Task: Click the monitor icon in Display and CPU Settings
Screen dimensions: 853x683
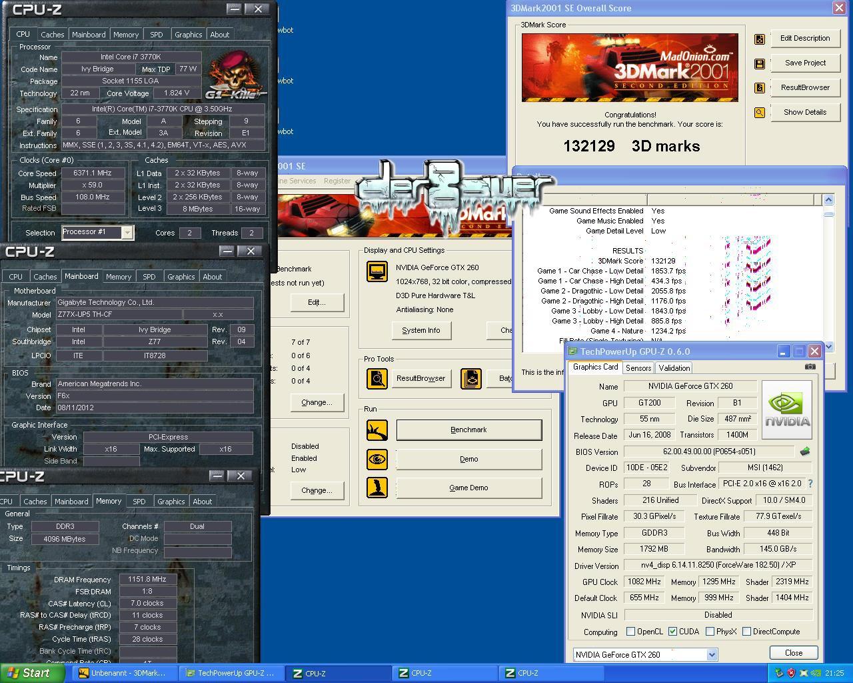Action: click(377, 271)
